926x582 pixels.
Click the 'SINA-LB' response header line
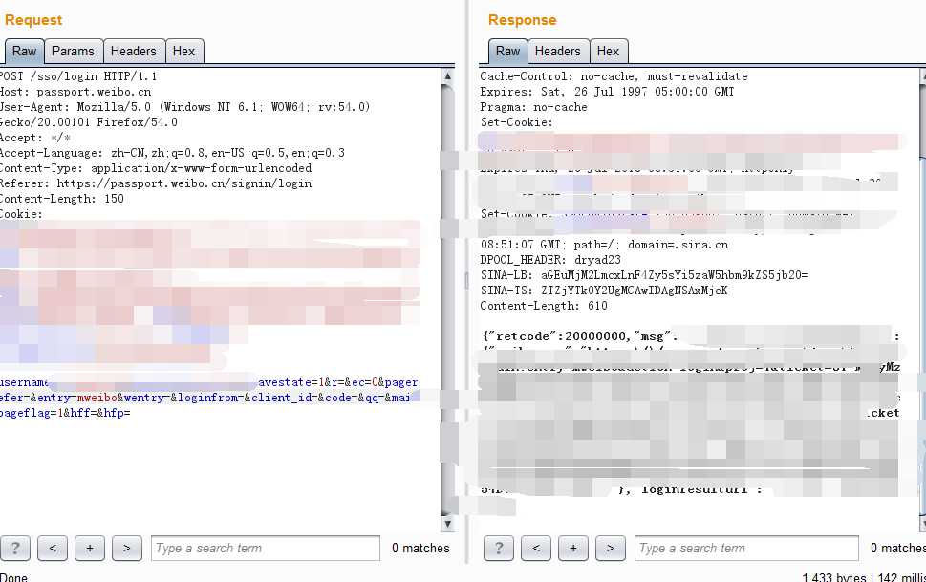(644, 274)
